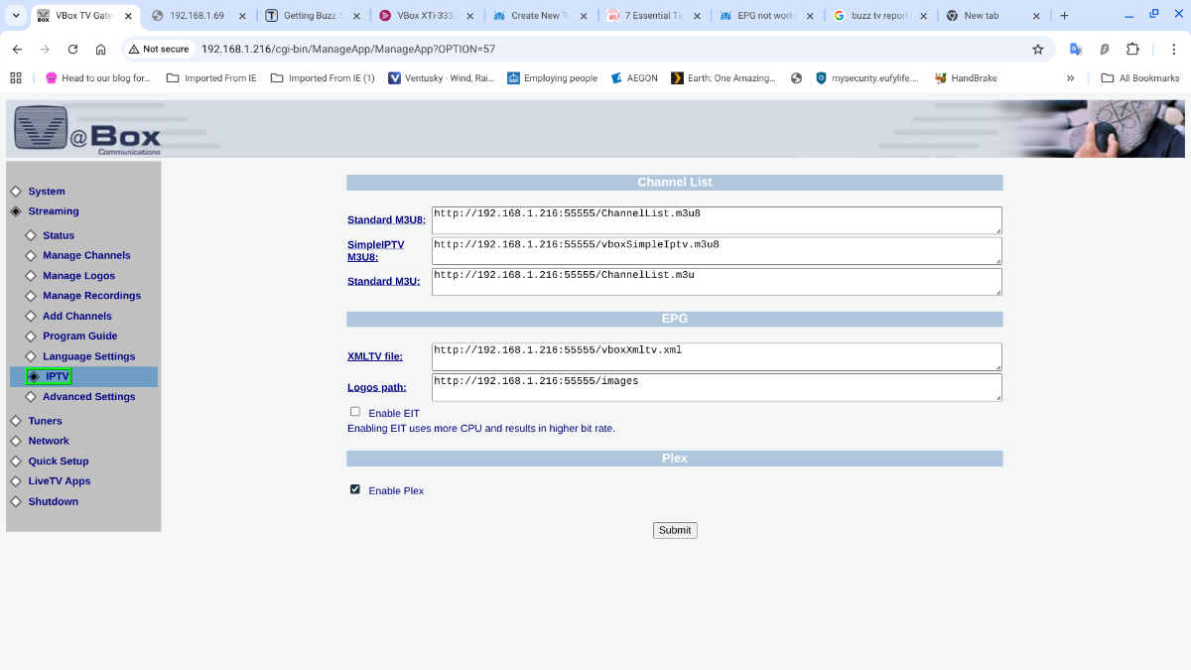
Task: Bookmark this page with the star icon
Action: click(x=1038, y=49)
